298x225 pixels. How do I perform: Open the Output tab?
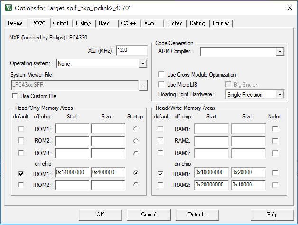coord(61,23)
